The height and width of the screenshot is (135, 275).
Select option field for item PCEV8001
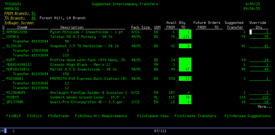3,79
